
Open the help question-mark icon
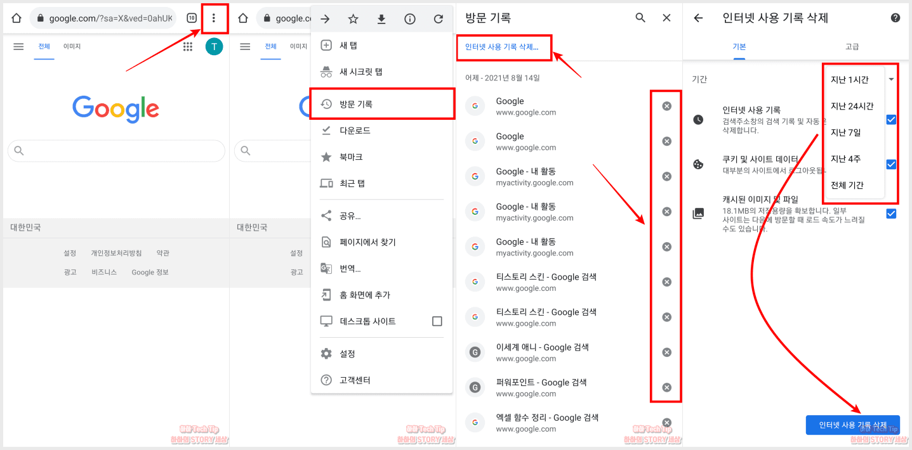895,18
